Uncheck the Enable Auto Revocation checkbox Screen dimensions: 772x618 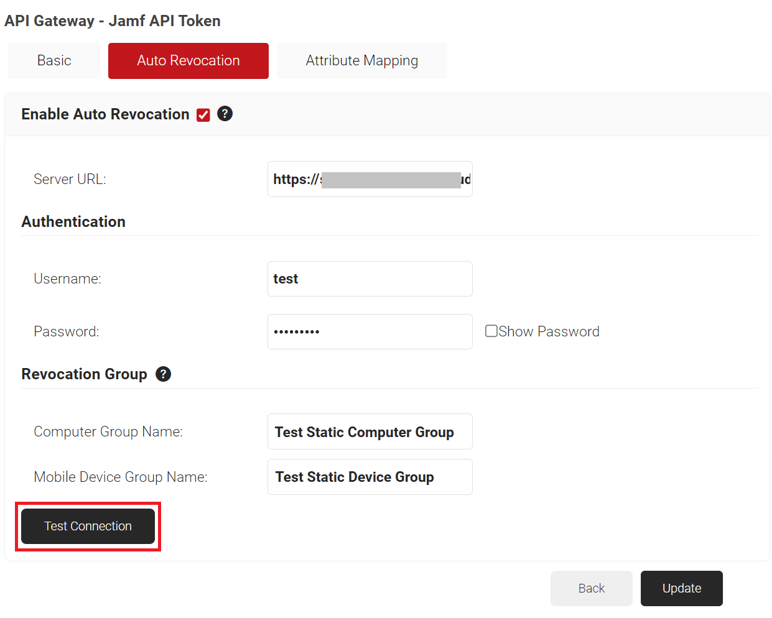pyautogui.click(x=203, y=115)
